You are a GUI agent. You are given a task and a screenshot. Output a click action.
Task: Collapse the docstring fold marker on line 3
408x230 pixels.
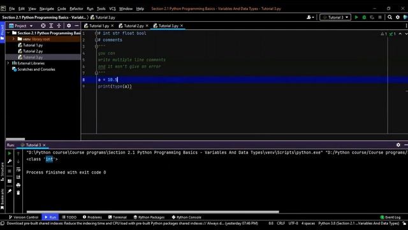coord(96,47)
